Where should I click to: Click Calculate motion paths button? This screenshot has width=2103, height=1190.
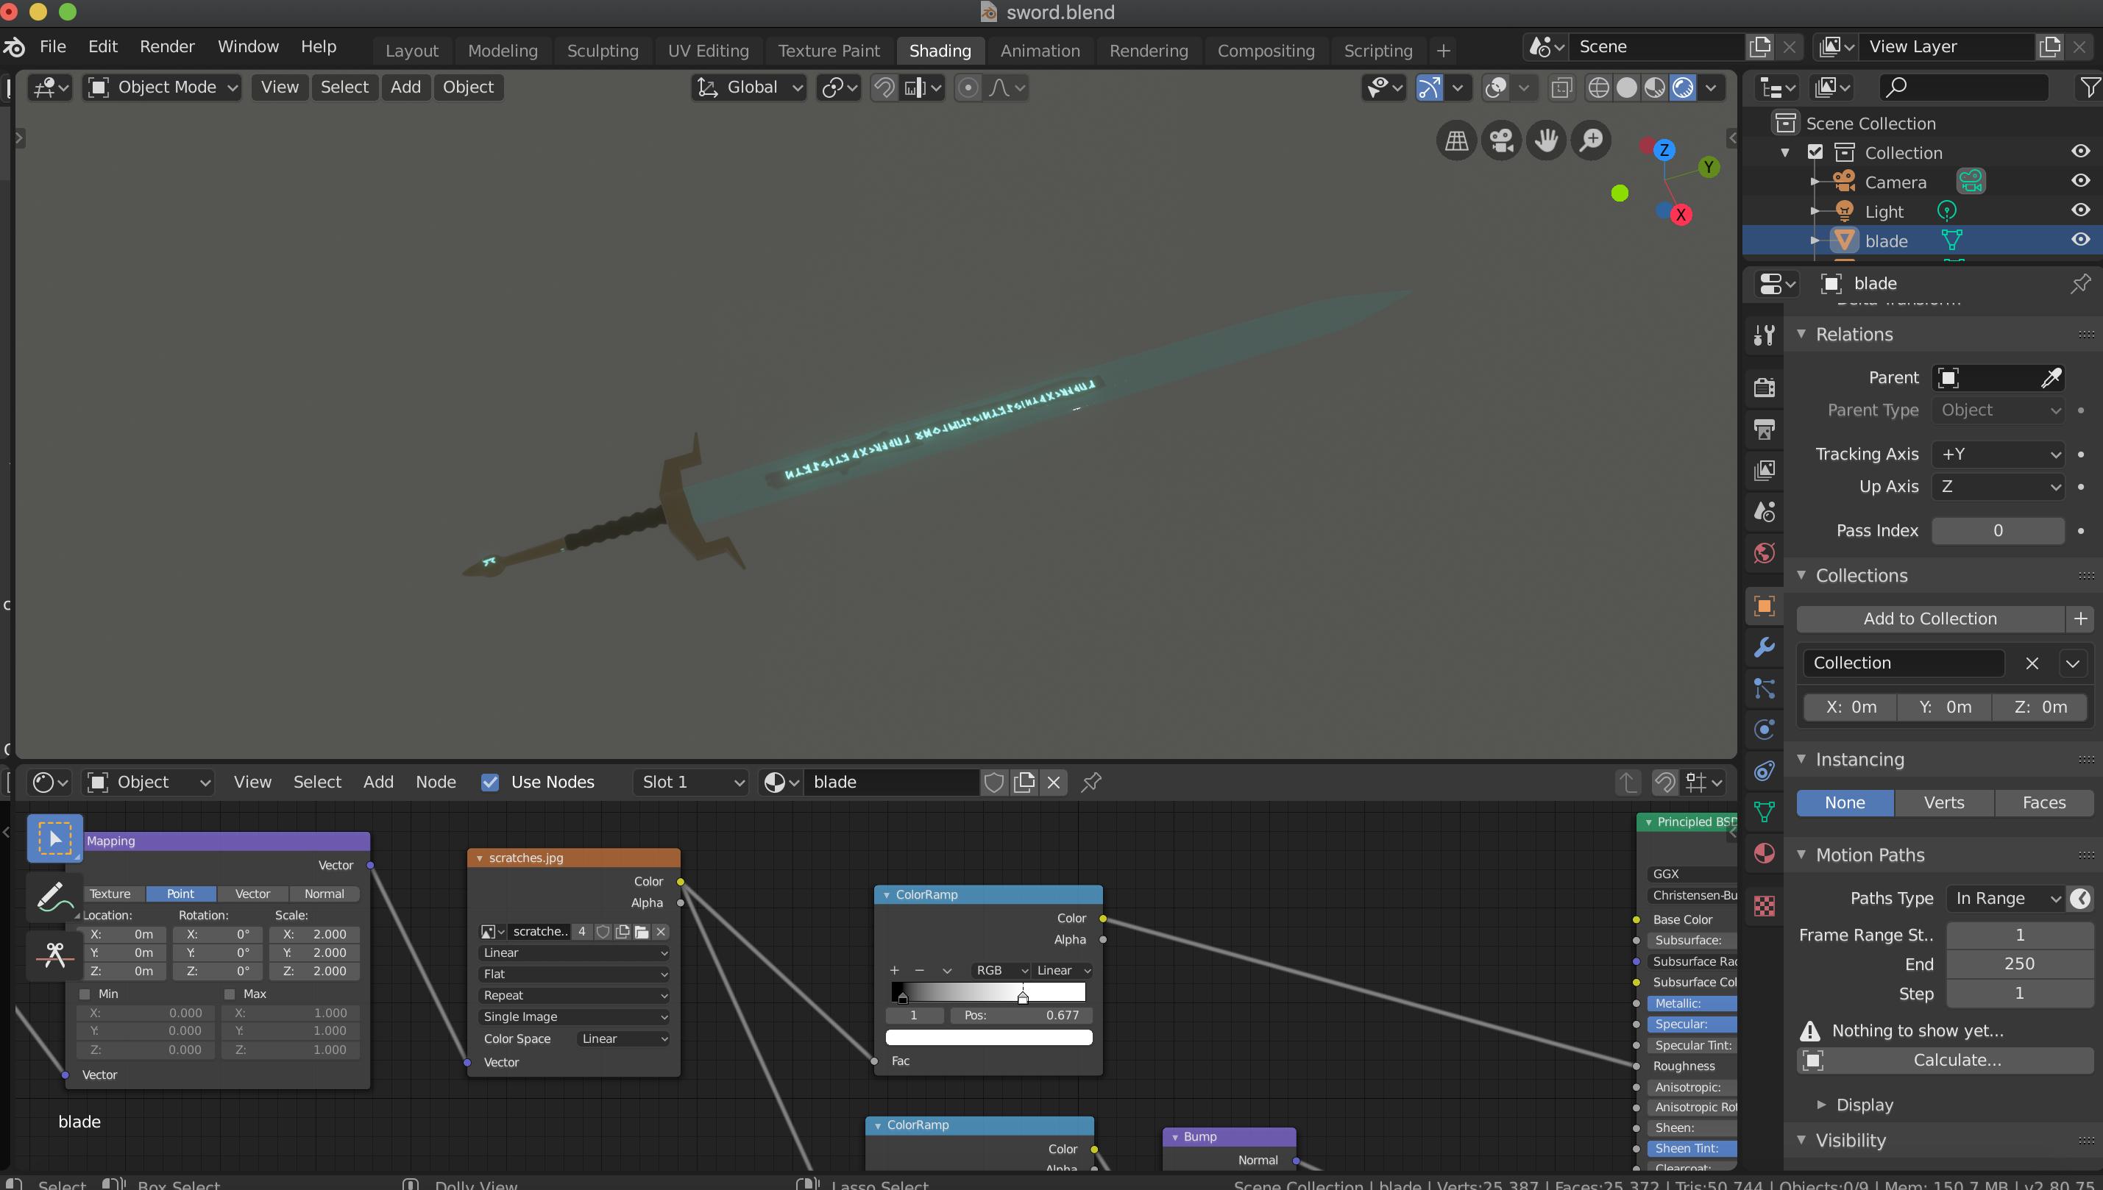[1946, 1060]
